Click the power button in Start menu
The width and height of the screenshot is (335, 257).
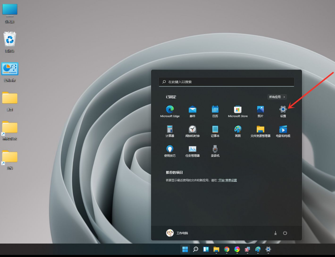[x=285, y=233]
